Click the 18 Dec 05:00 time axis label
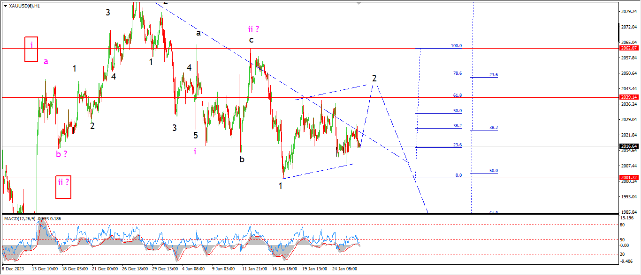Screen dimensions: 641x275 point(75,269)
